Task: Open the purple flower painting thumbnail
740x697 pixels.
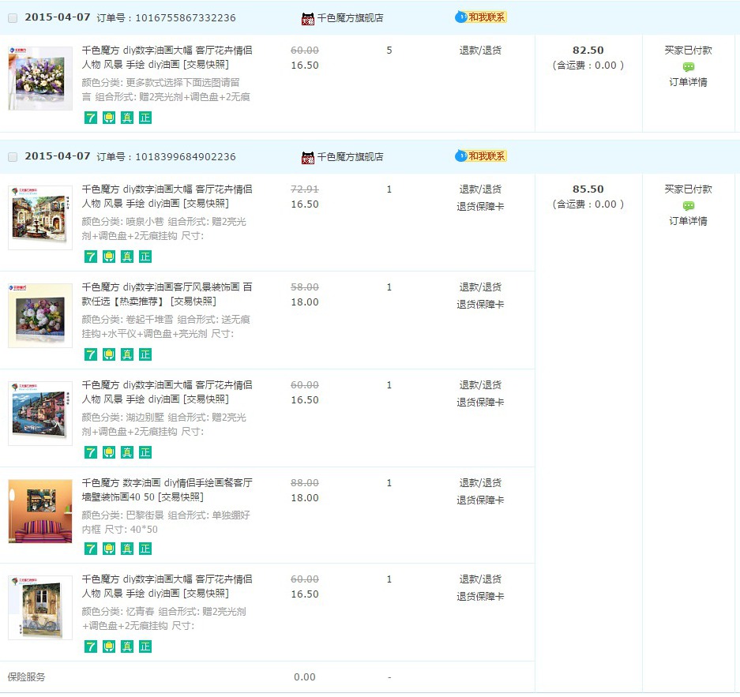Action: point(39,78)
